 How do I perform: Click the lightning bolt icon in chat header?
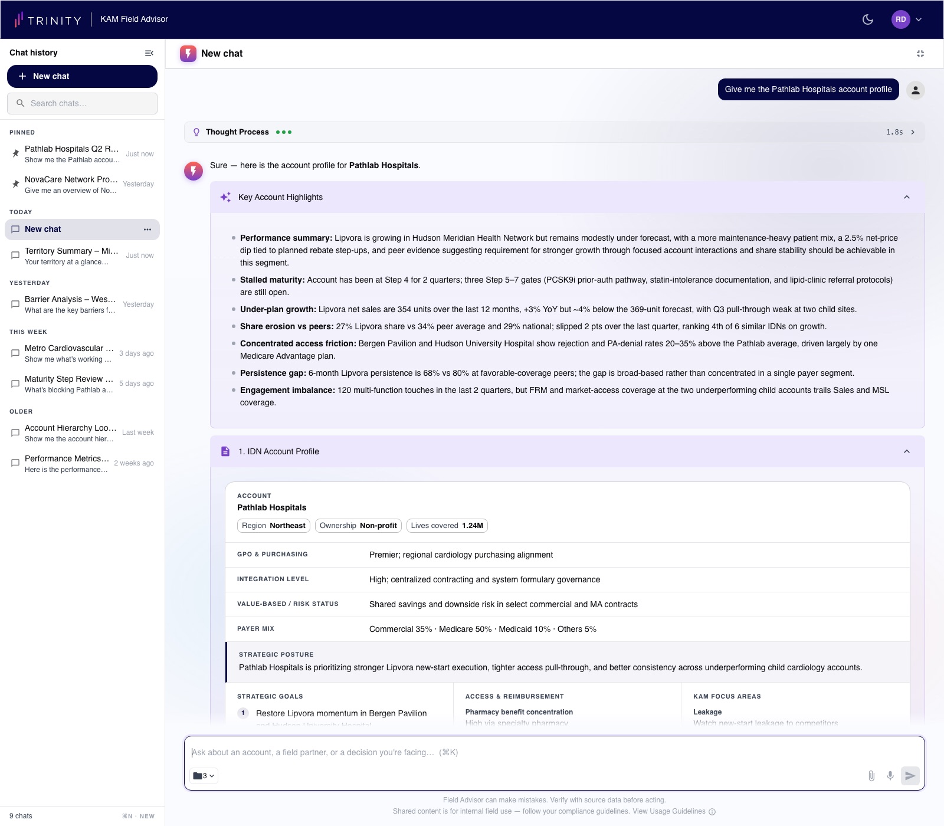pos(188,54)
